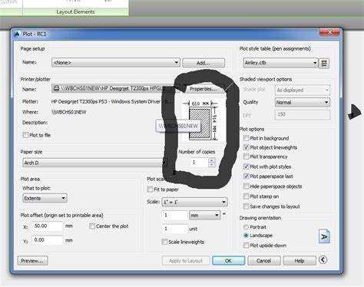364x287 pixels.
Task: Click the Where \\WBCHS01NEW text
Action: coord(69,112)
